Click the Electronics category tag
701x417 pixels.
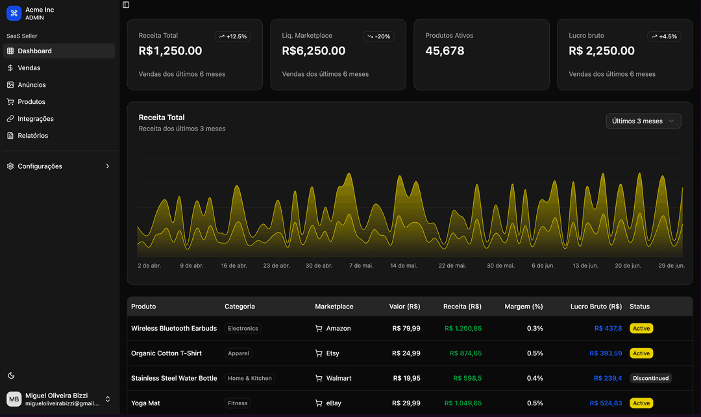(243, 329)
